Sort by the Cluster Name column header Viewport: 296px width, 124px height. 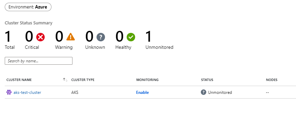click(x=19, y=80)
